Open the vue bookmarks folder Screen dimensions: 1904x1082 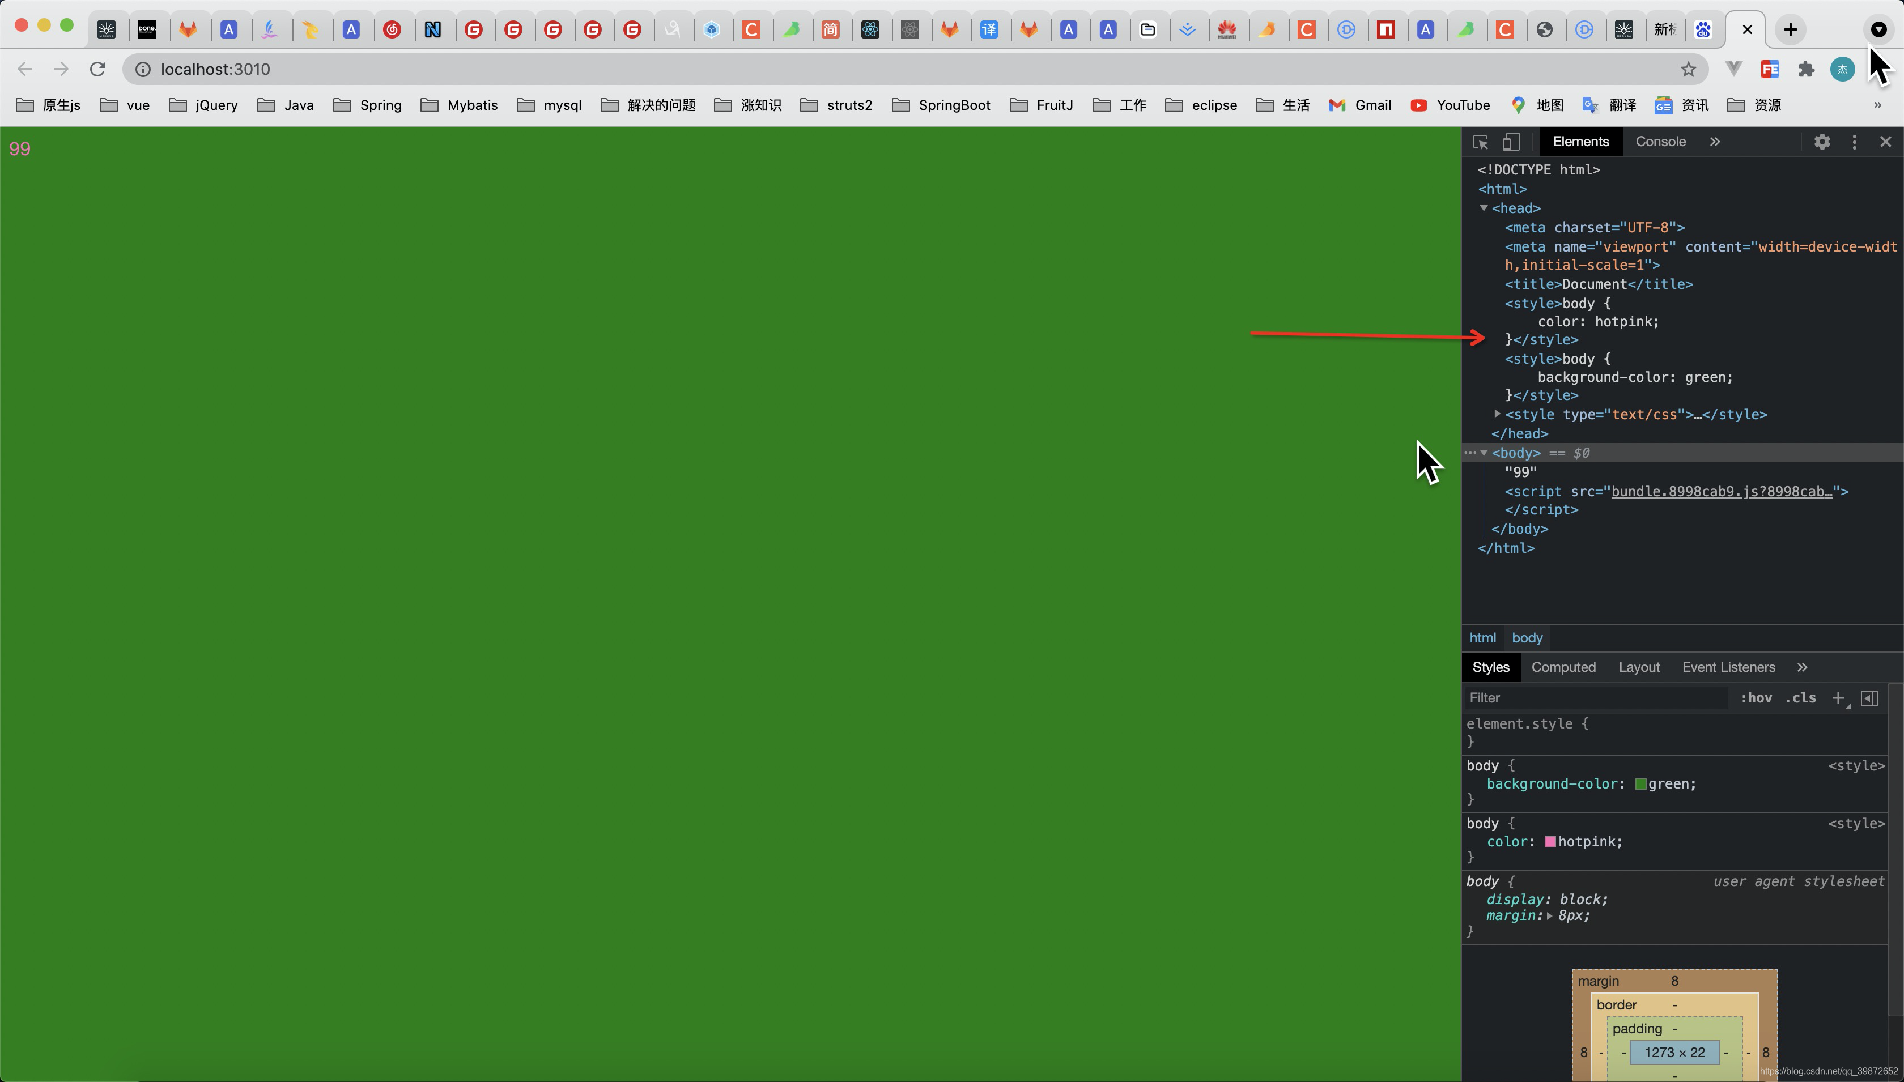(x=125, y=105)
